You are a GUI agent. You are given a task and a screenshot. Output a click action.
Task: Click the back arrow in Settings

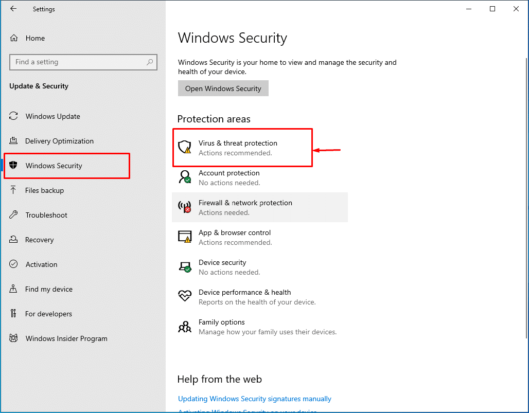point(13,9)
